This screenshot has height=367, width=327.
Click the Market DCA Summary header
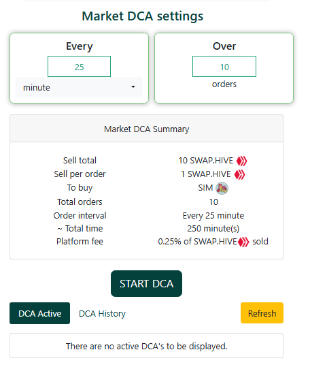pyautogui.click(x=147, y=129)
